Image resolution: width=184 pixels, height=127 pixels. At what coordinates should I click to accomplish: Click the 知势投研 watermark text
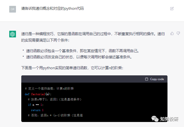pyautogui.click(x=169, y=119)
